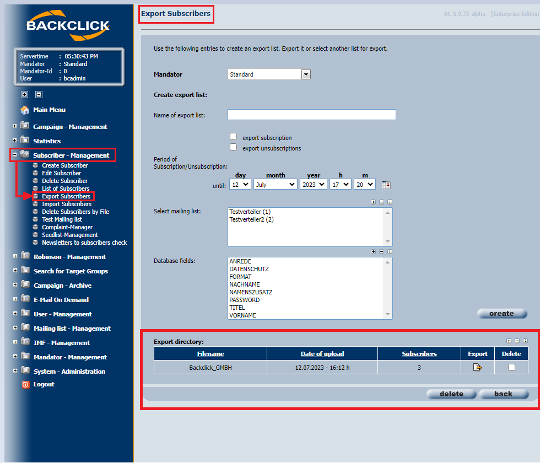
Task: Click down arrow of Database fields scrollbar
Action: (388, 314)
